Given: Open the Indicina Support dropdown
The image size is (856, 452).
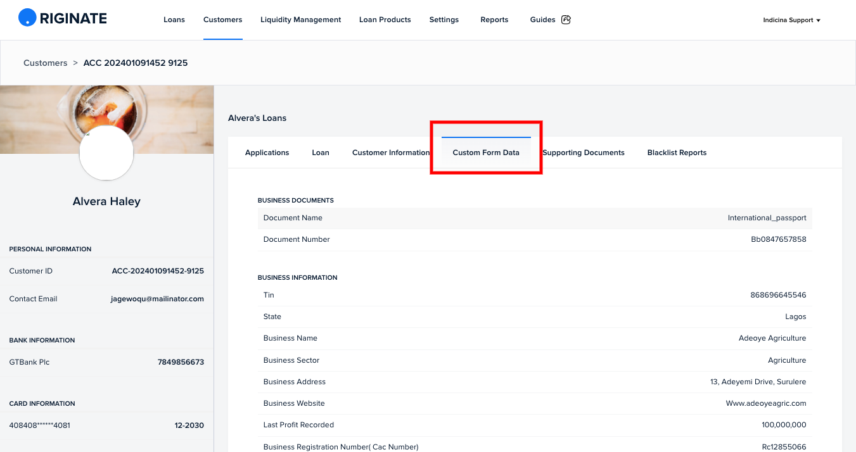Looking at the screenshot, I should pyautogui.click(x=791, y=20).
